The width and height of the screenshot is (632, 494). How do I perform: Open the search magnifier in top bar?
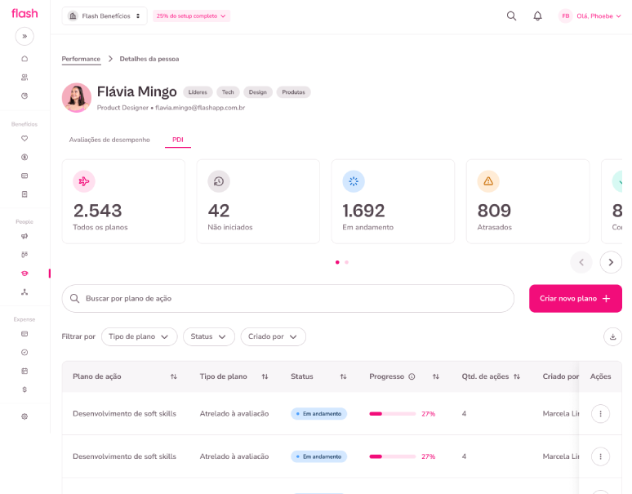(511, 16)
